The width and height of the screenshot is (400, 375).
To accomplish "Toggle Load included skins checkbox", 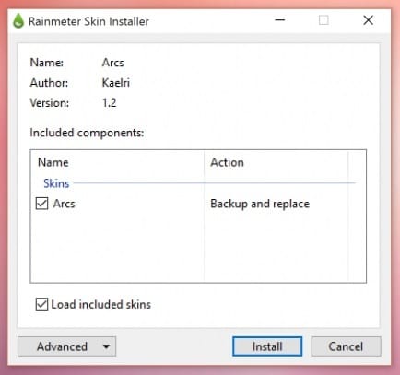I will point(41,304).
